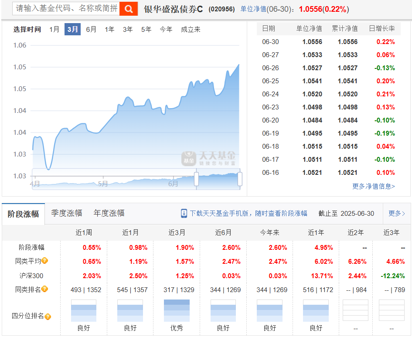
Task: Switch to the 年度涨幅 tab
Action: tap(109, 213)
